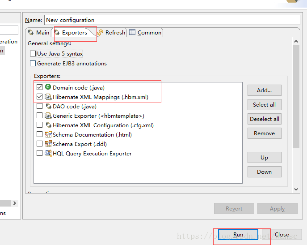Click the scrollbar down arrow
This screenshot has width=307, height=245.
click(x=296, y=189)
